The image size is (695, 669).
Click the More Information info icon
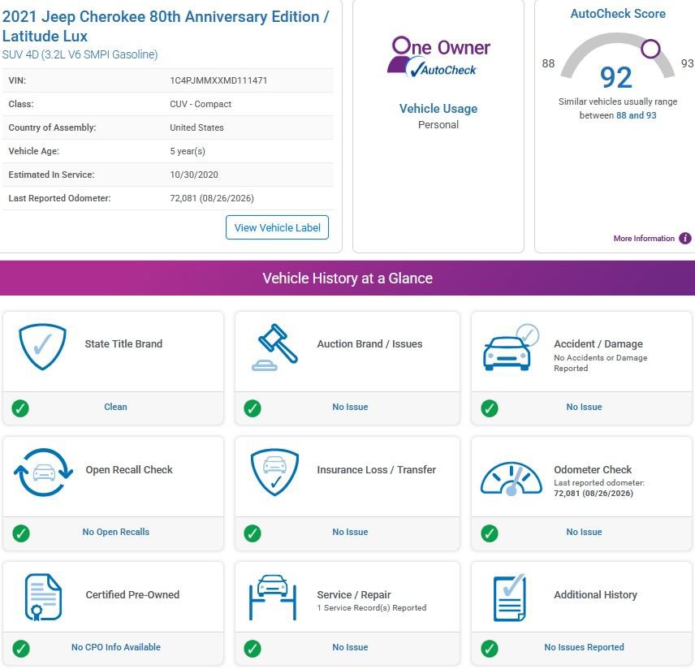(x=685, y=238)
